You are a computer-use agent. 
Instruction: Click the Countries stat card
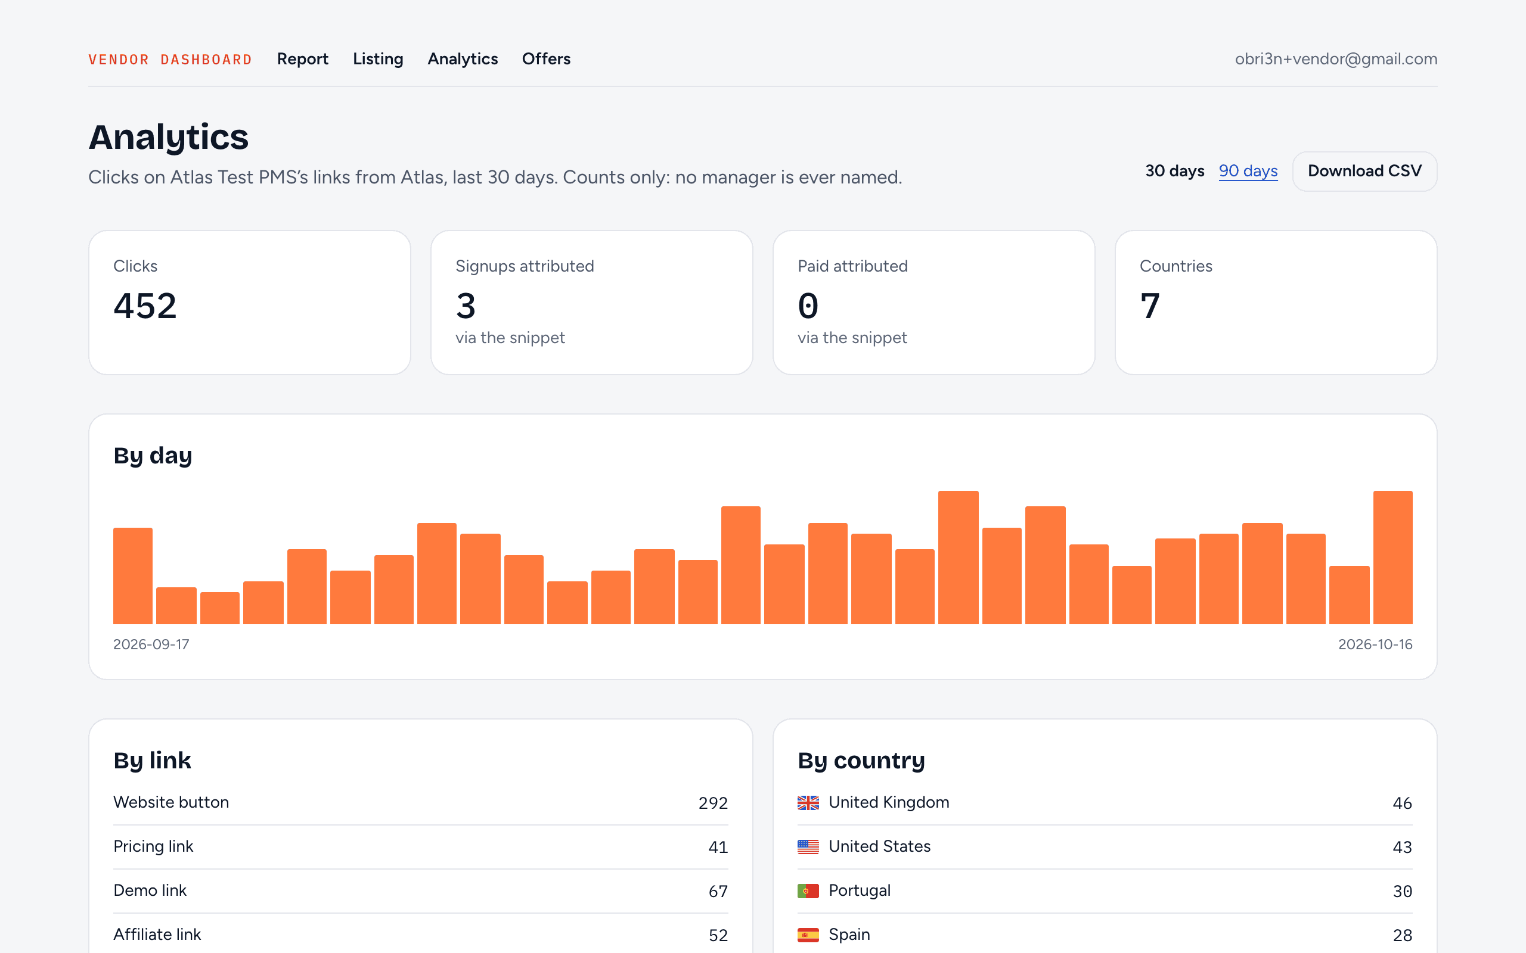click(x=1276, y=303)
